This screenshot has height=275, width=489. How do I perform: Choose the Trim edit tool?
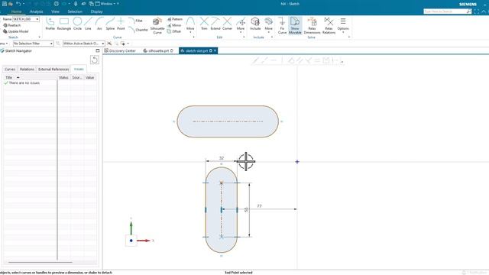click(x=204, y=24)
